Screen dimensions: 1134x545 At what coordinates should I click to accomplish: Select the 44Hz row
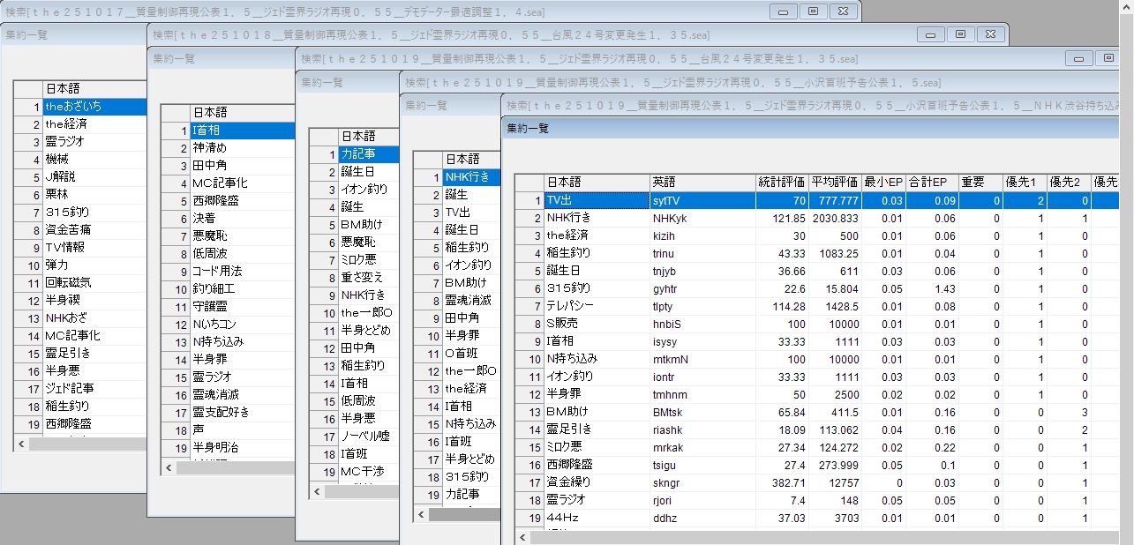pyautogui.click(x=596, y=518)
